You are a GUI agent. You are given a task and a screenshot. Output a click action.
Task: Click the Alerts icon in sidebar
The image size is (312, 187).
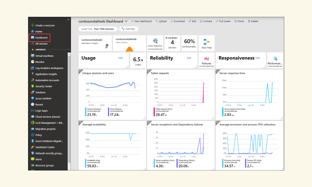(x=33, y=159)
